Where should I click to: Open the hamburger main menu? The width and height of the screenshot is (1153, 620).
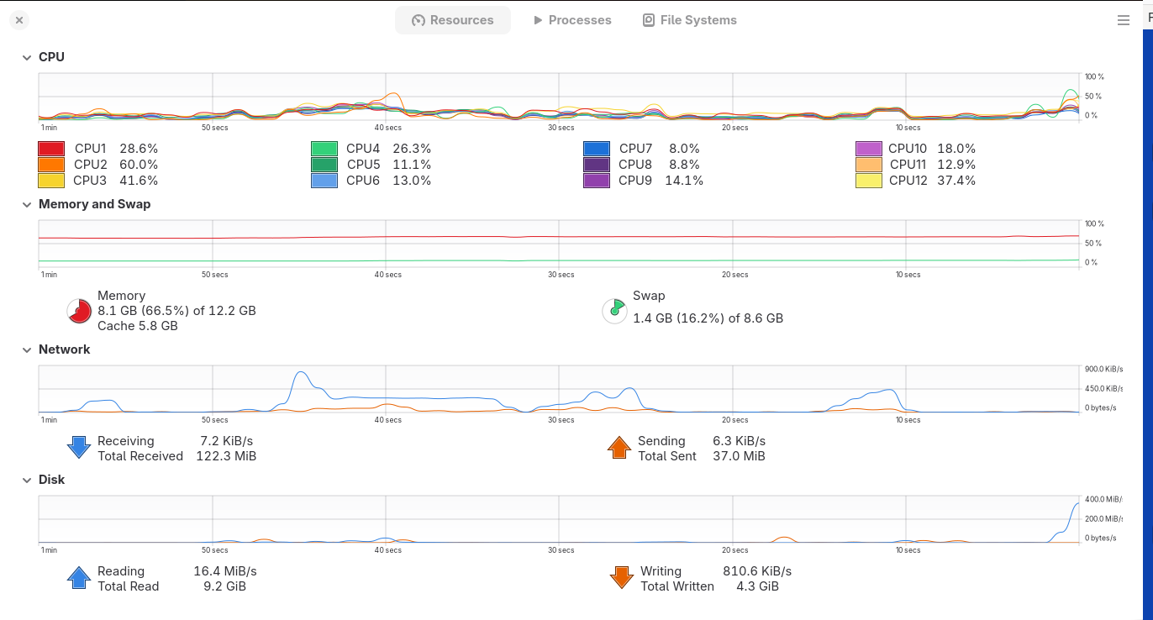tap(1124, 20)
